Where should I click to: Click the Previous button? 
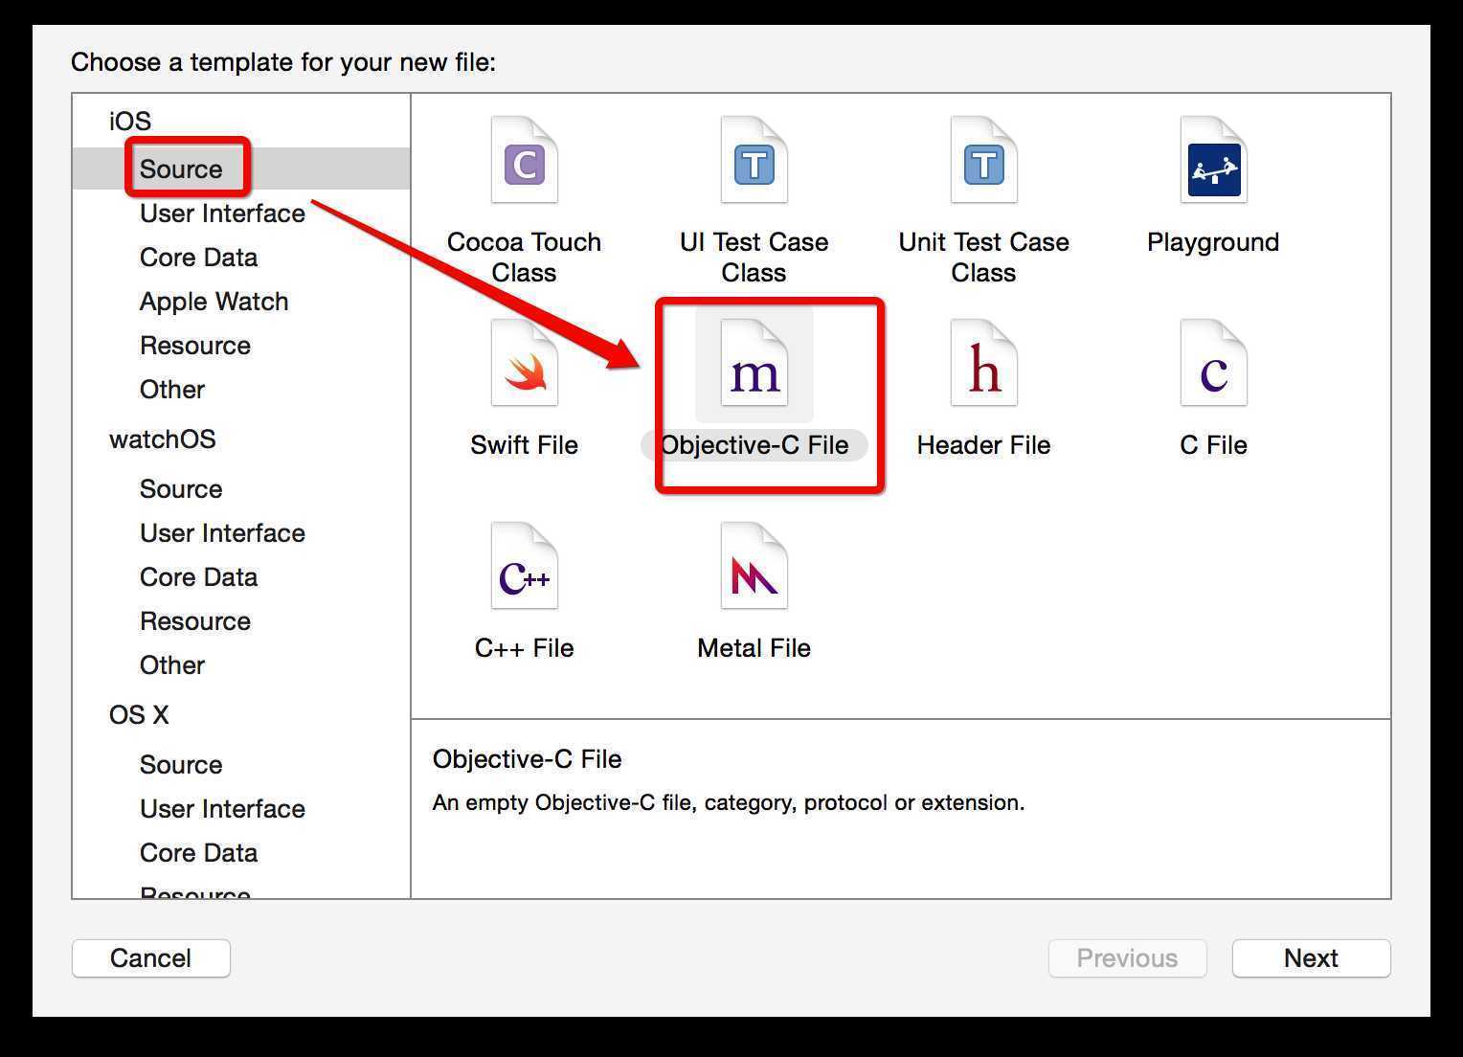tap(1128, 958)
